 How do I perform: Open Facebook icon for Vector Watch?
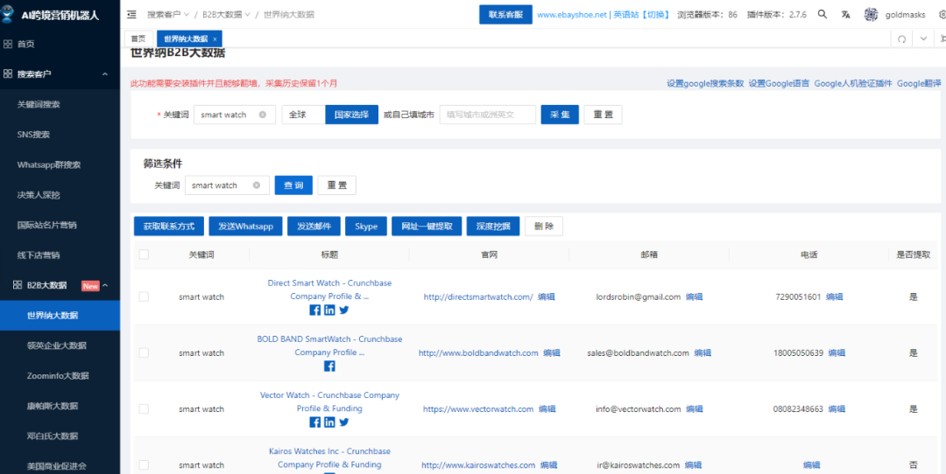315,422
